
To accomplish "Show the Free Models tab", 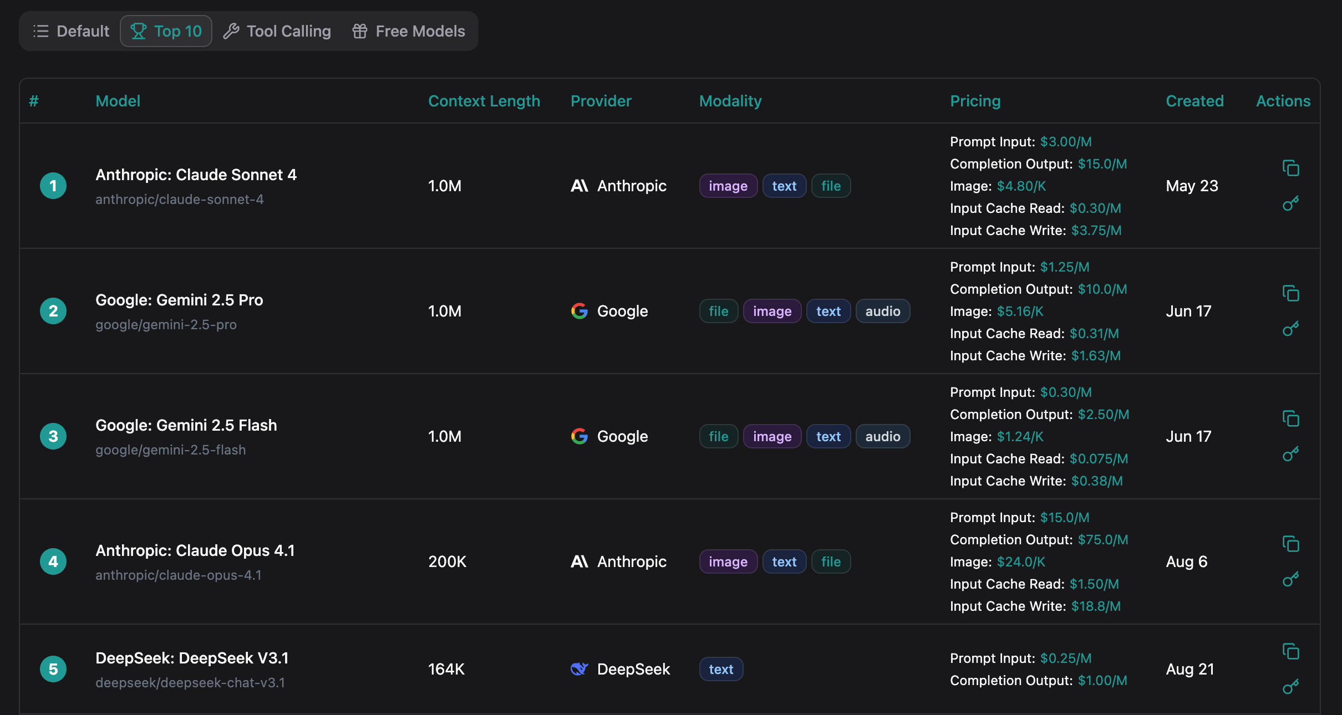I will (409, 31).
